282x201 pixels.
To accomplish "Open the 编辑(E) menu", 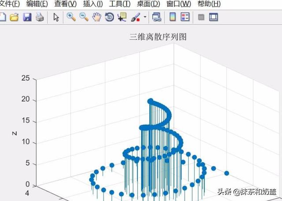I will coord(37,4).
